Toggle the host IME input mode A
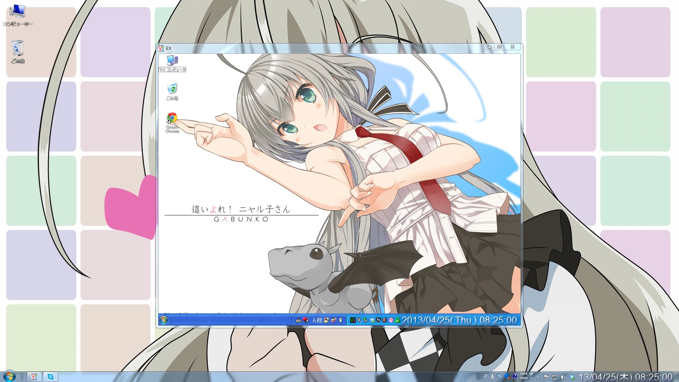 (x=492, y=377)
